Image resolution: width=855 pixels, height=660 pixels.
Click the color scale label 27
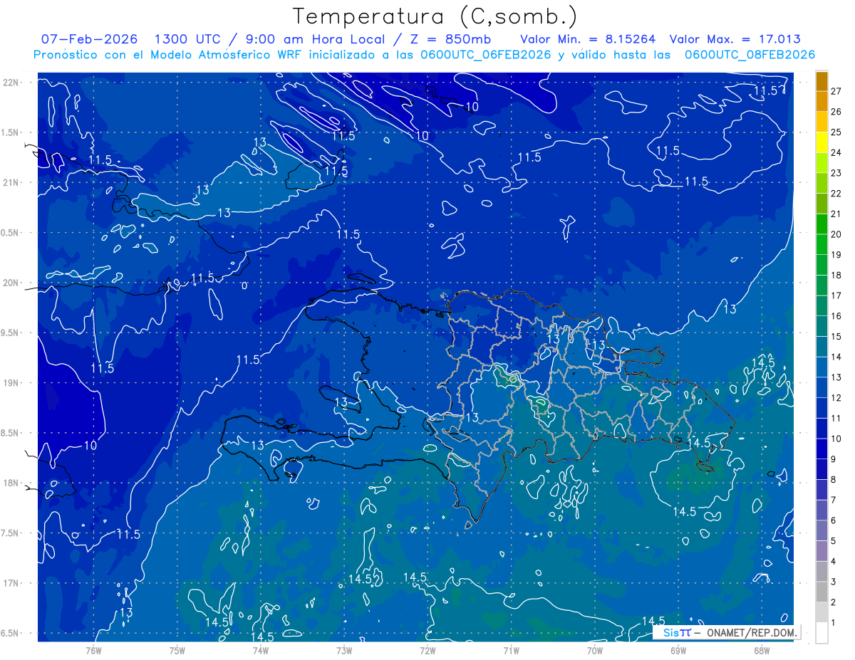[836, 91]
